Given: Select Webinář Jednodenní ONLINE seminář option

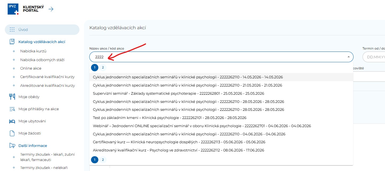Looking at the screenshot, I should click(x=221, y=126).
